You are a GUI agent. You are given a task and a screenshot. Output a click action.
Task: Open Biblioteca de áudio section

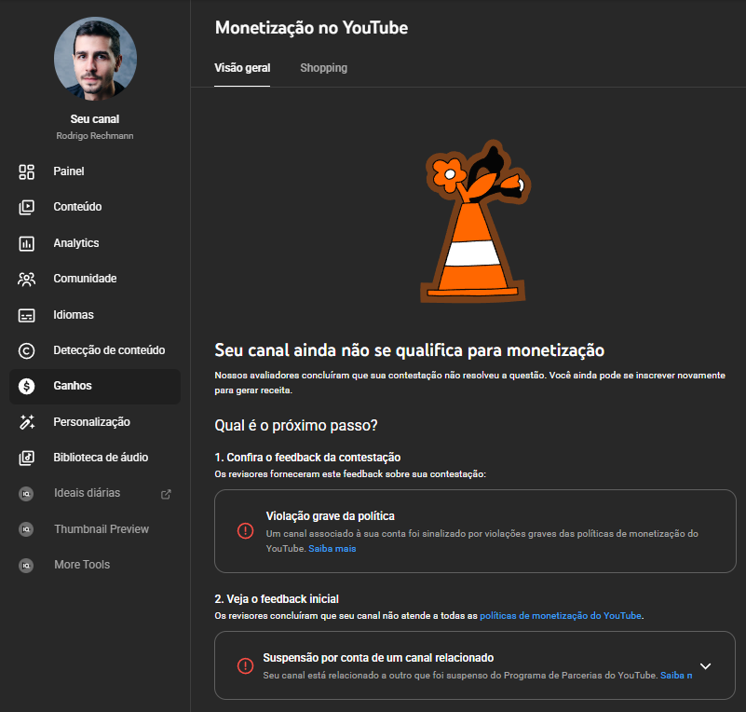coord(95,458)
